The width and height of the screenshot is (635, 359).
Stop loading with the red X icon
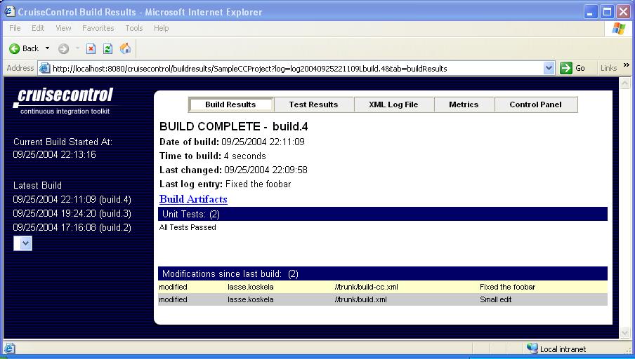coord(91,49)
